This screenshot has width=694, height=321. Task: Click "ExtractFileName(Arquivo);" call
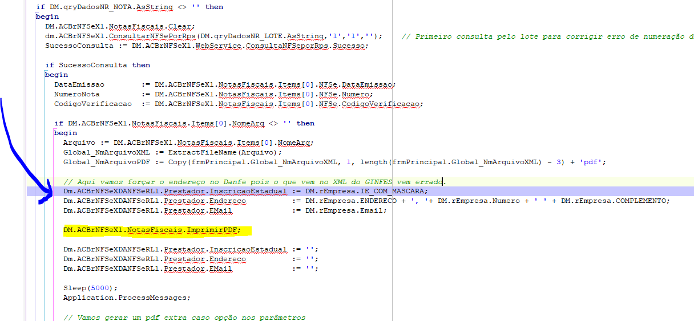224,152
